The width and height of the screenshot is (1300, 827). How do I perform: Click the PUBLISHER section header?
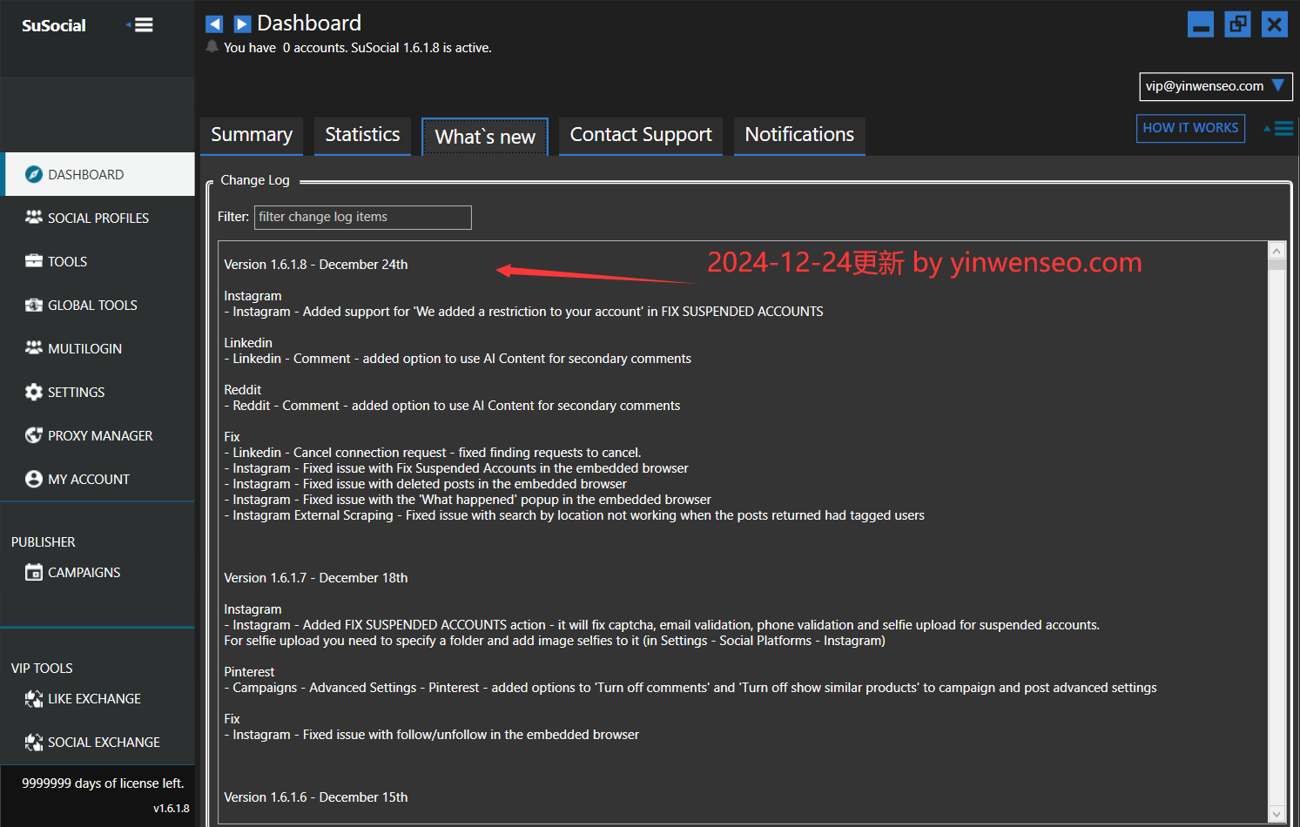click(x=44, y=542)
